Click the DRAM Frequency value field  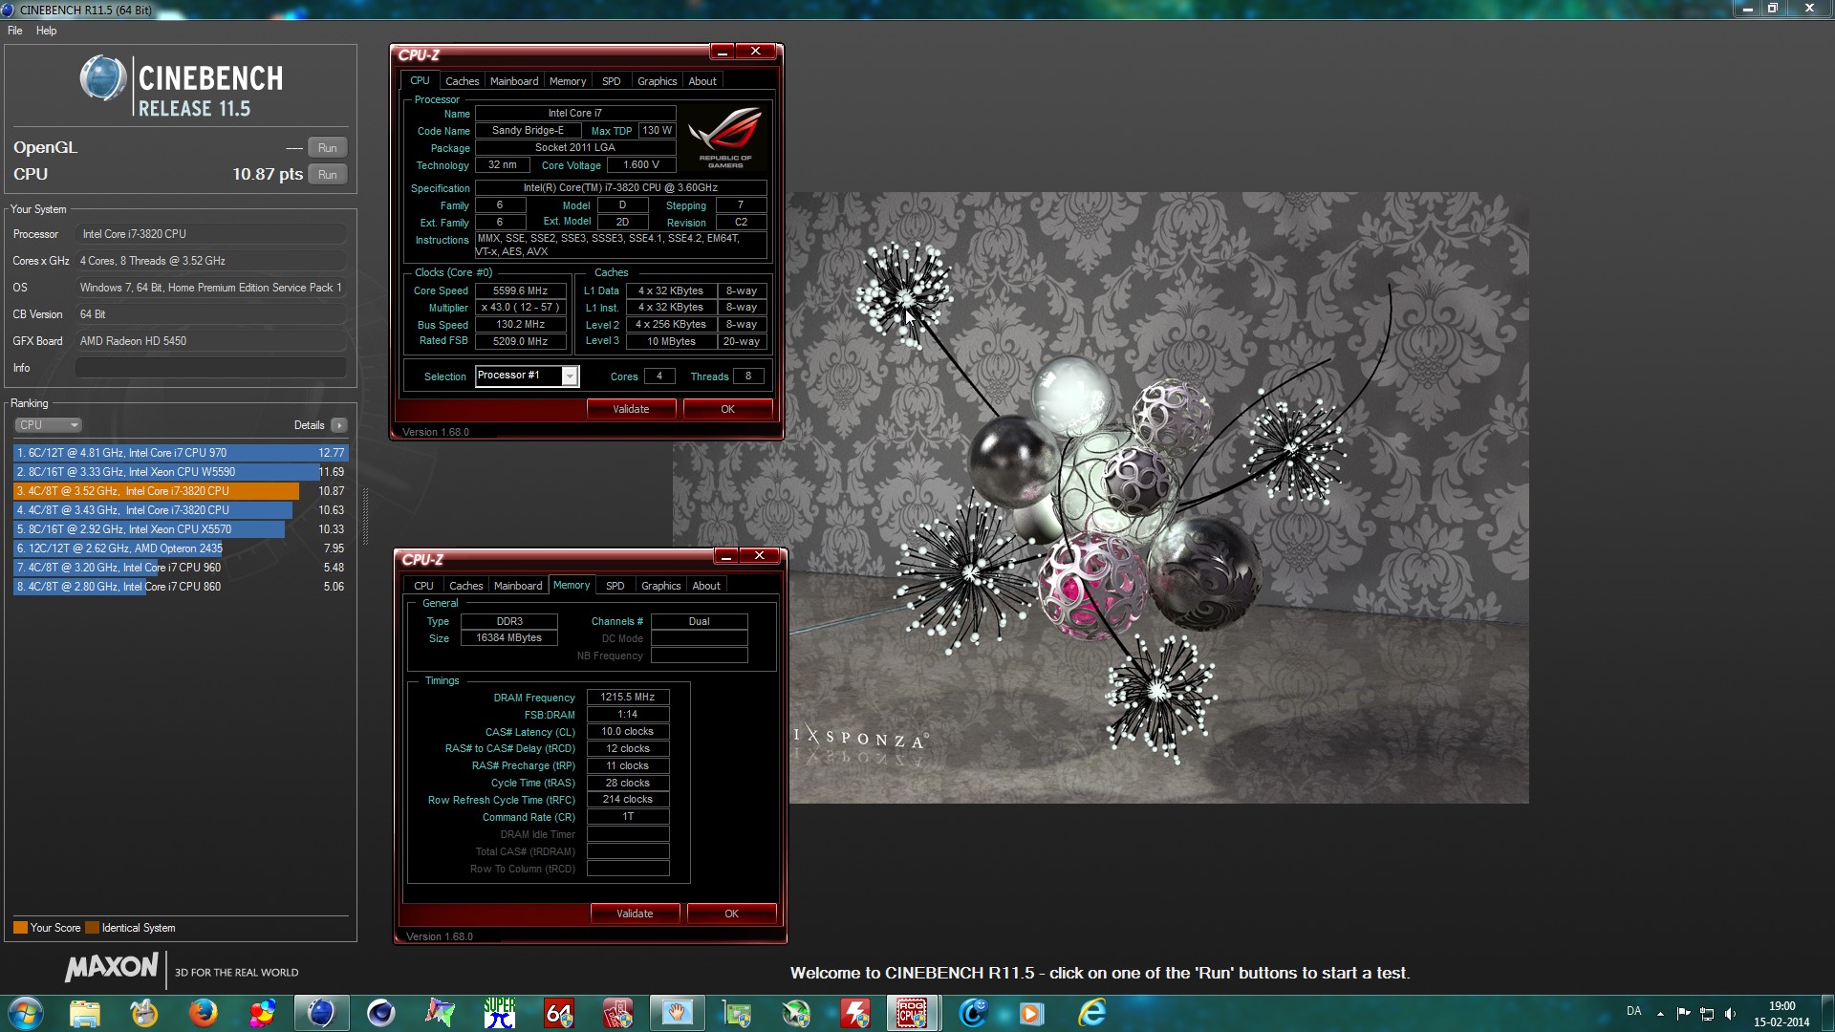pyautogui.click(x=628, y=698)
